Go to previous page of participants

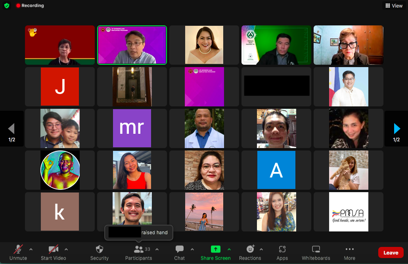point(11,129)
